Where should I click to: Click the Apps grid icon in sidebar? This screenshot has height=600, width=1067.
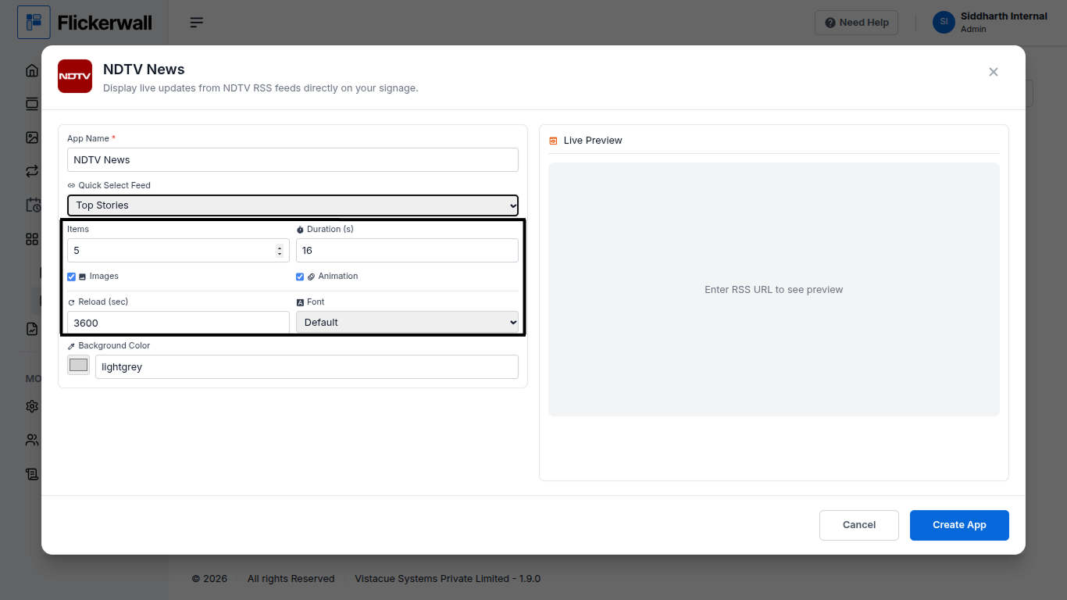pyautogui.click(x=32, y=239)
